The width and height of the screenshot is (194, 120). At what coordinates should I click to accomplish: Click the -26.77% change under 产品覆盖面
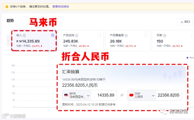(x=129, y=46)
